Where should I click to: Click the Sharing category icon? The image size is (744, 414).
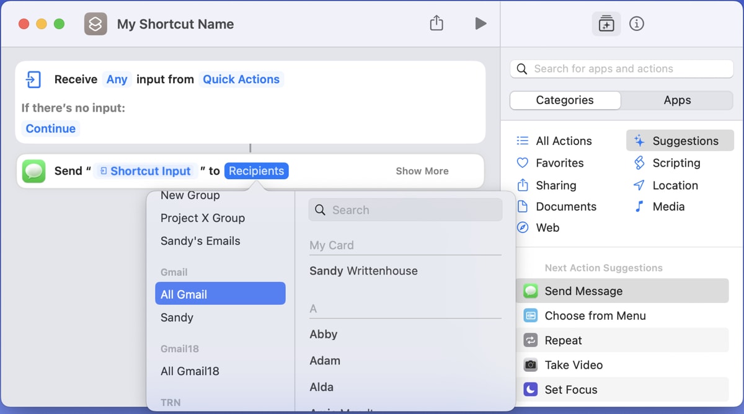523,185
